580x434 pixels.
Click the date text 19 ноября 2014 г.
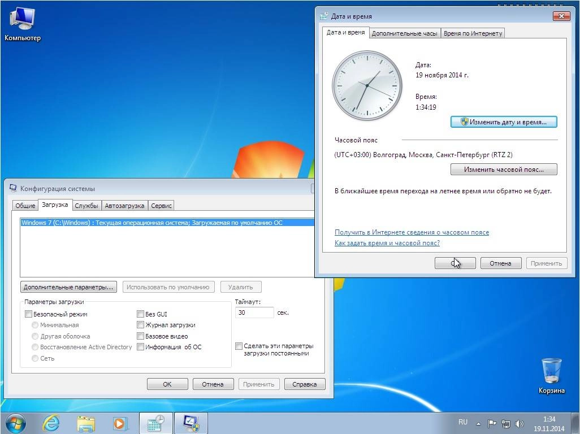point(442,75)
